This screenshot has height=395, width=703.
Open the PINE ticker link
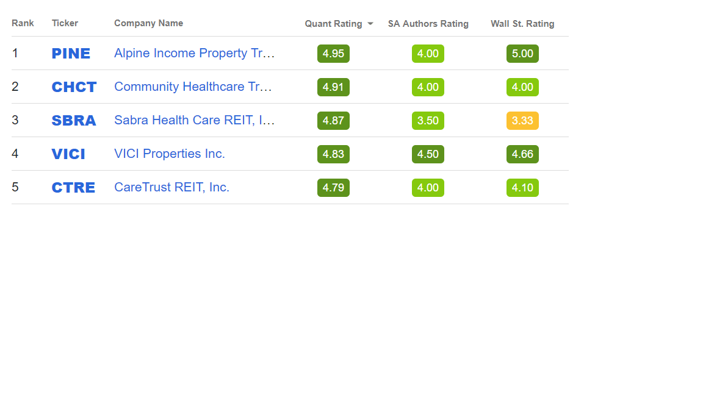click(x=71, y=54)
